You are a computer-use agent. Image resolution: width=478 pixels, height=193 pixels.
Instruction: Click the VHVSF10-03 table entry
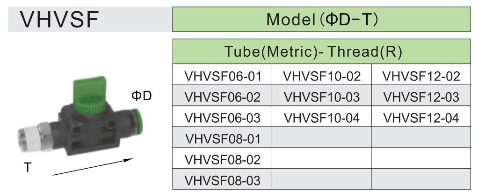[322, 97]
